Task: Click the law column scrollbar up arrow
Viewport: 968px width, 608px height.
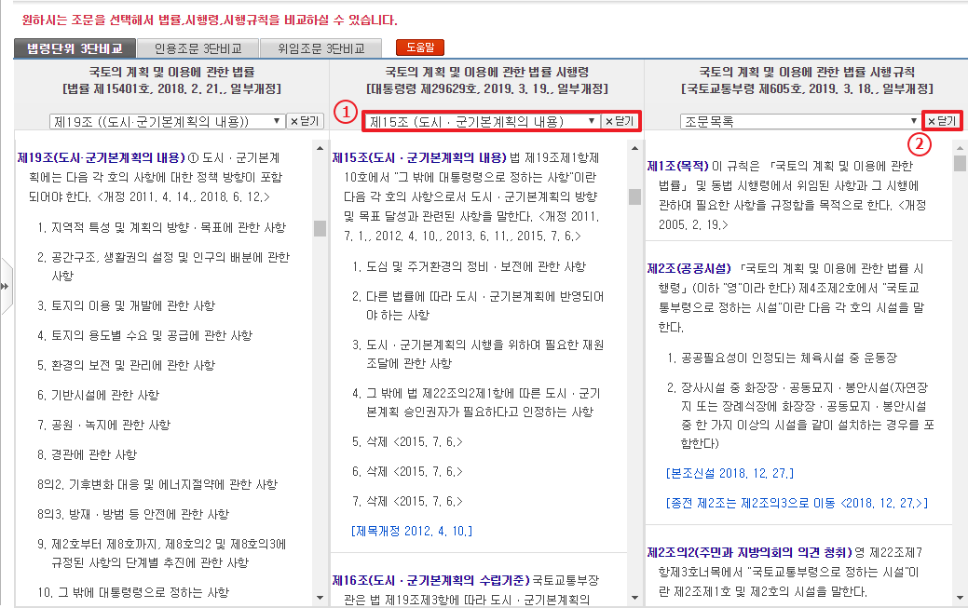Action: coord(320,148)
